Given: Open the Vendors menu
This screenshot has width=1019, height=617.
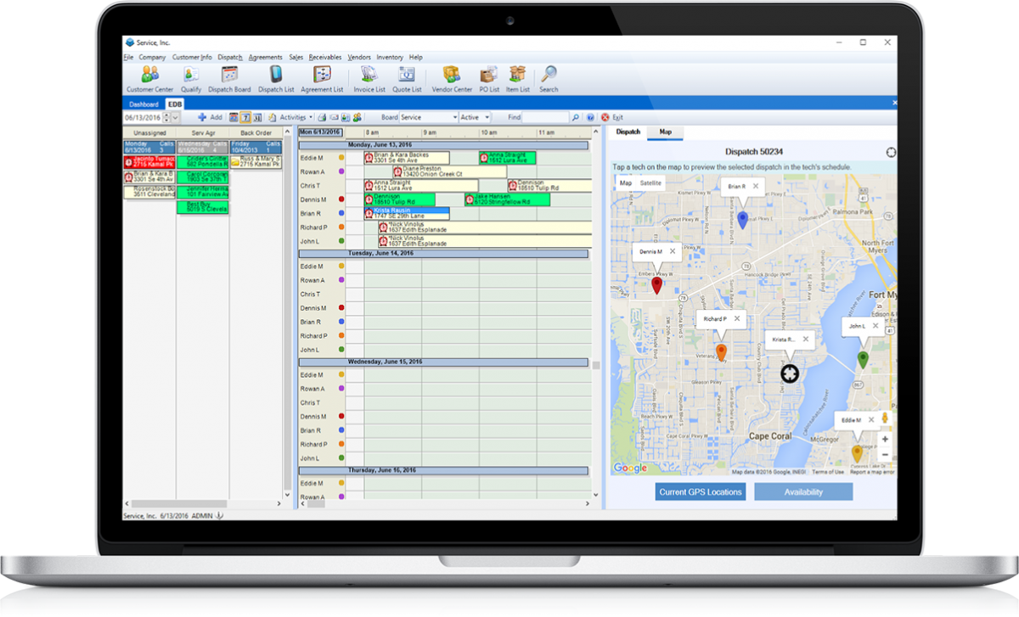Looking at the screenshot, I should 358,57.
